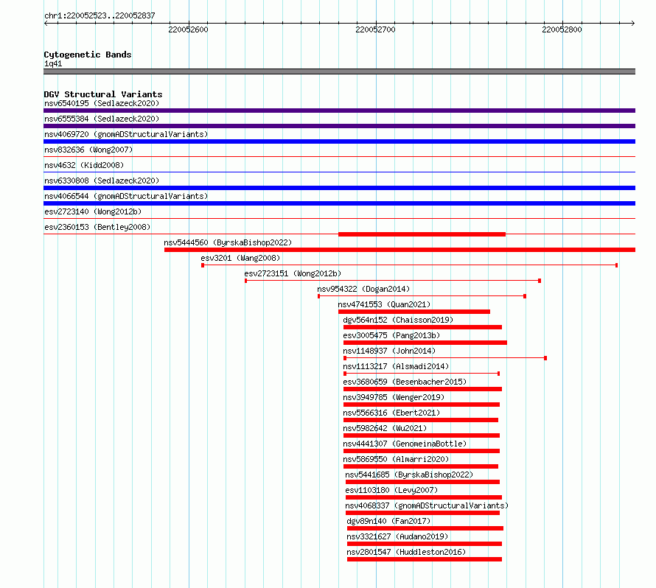Click the purple bar under nsv6555384

click(x=339, y=126)
